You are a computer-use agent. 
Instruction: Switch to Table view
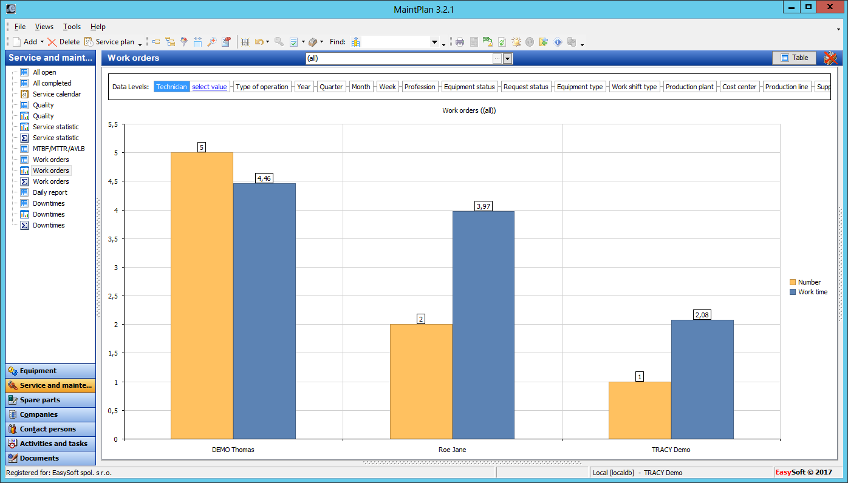794,58
